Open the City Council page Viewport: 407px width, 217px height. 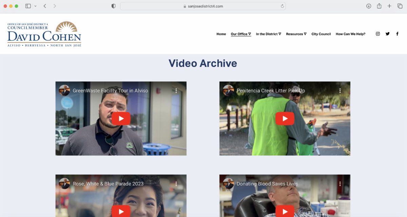(x=321, y=34)
